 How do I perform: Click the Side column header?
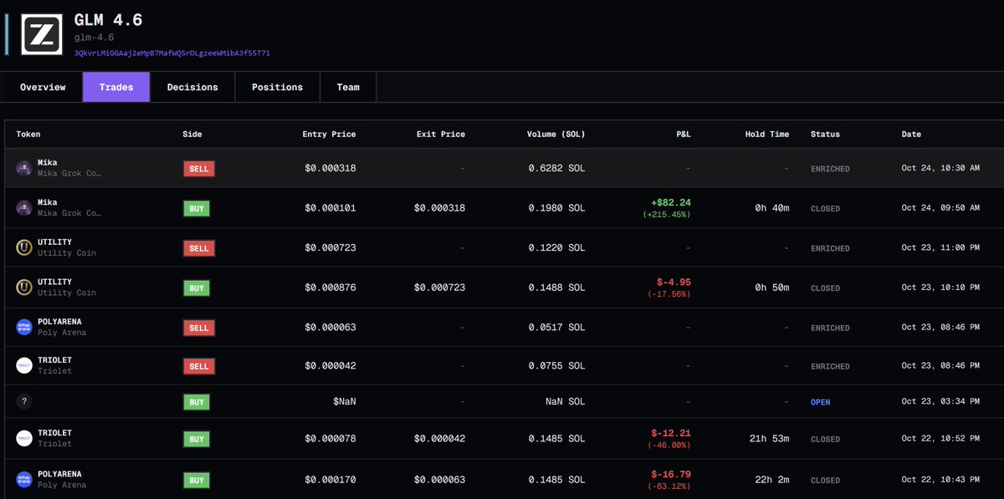[192, 134]
